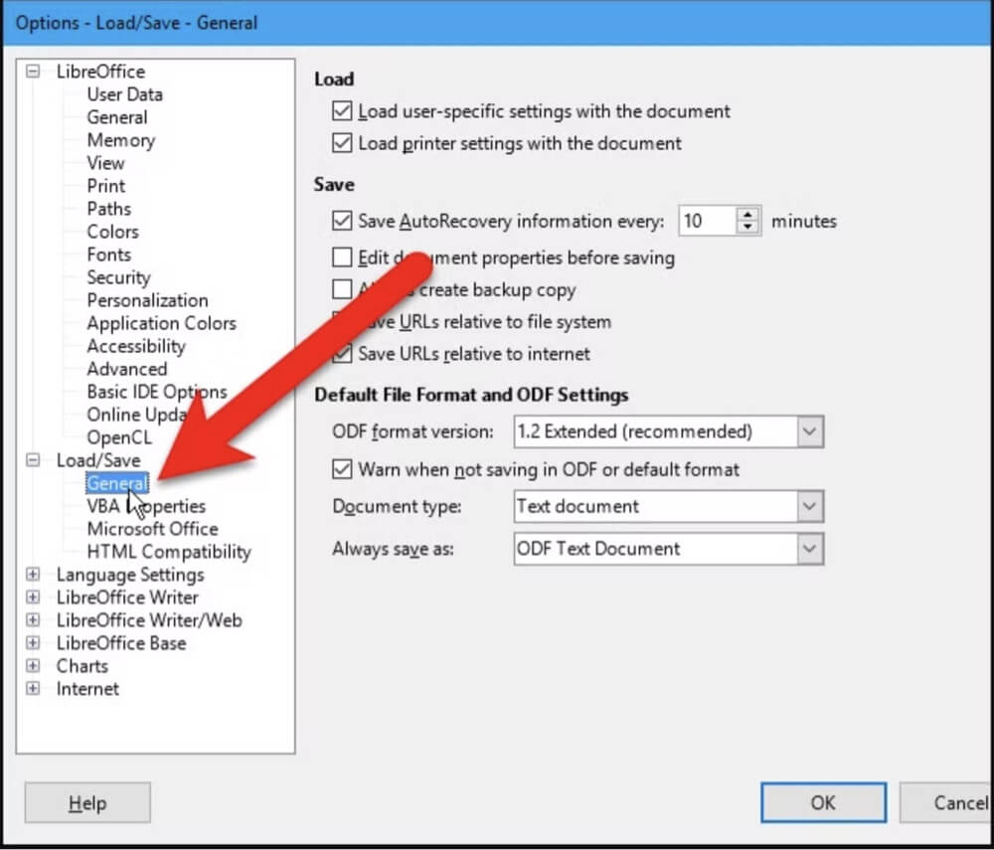This screenshot has height=850, width=994.
Task: Enable editing document properties before saving
Action: click(x=343, y=257)
